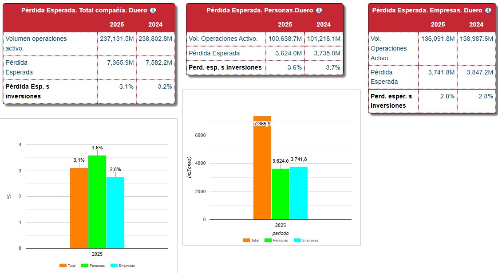Click green Personas swatch in millones chart legend
The image size is (498, 273).
coord(268,240)
